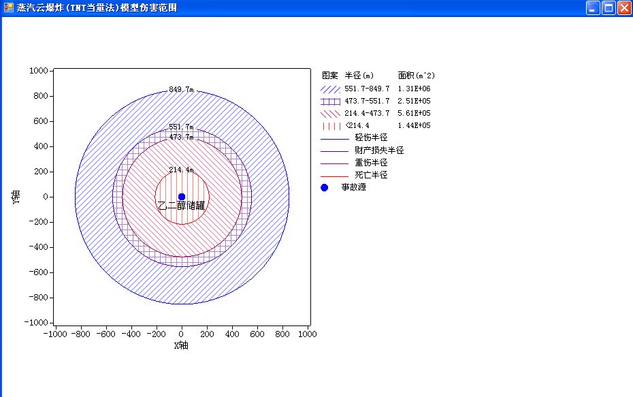
Task: Click the 214.4m radius label
Action: [181, 170]
